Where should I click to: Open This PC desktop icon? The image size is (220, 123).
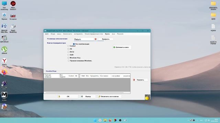tap(4, 5)
